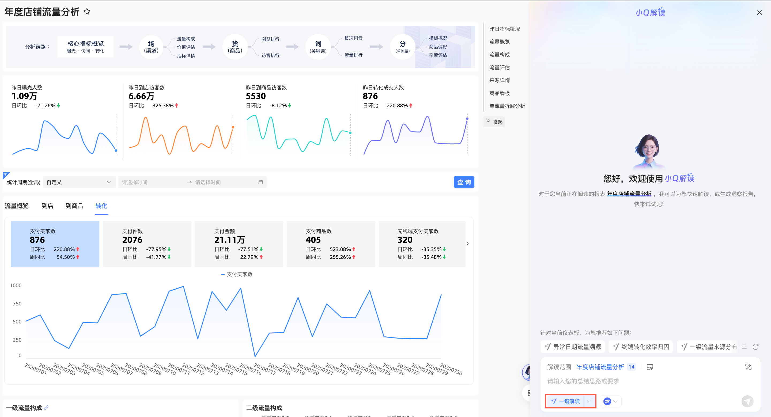Go to 流量评估 in side navigation
Screen dimensions: 771x417
(x=499, y=67)
